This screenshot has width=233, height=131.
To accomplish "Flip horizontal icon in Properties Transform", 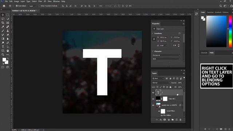I will [175, 45].
